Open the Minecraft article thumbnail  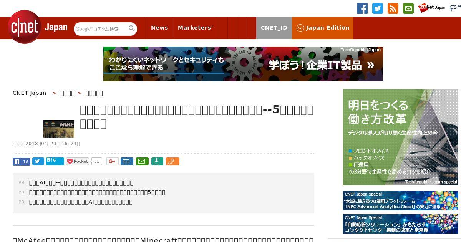click(x=59, y=129)
